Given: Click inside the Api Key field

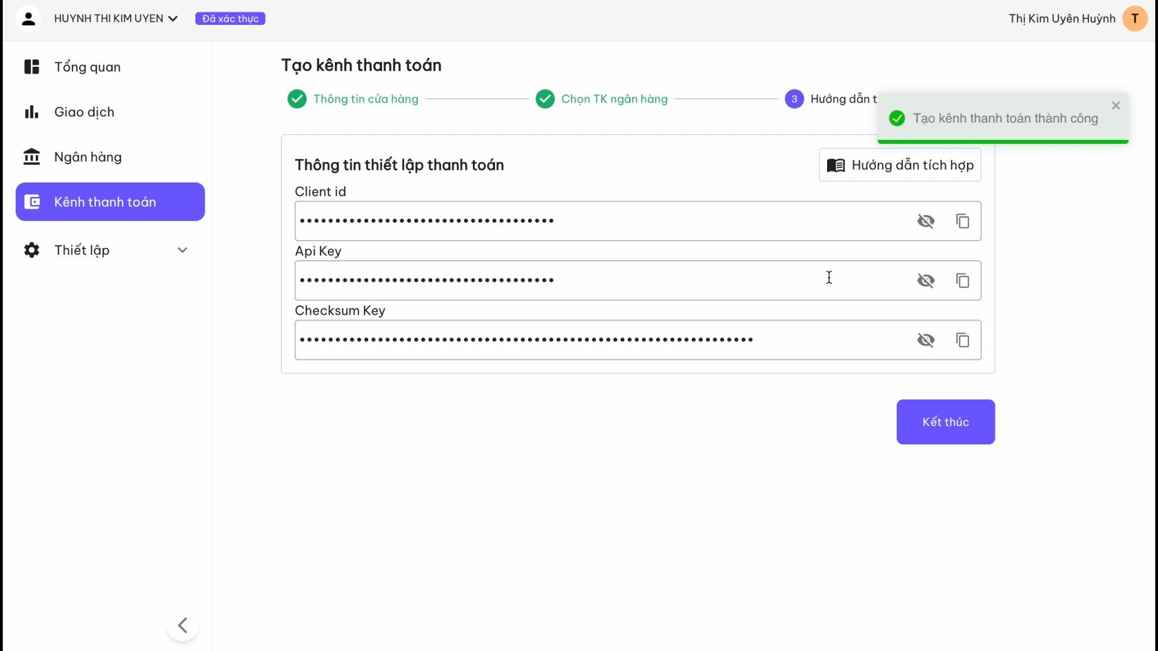Looking at the screenshot, I should pyautogui.click(x=600, y=280).
